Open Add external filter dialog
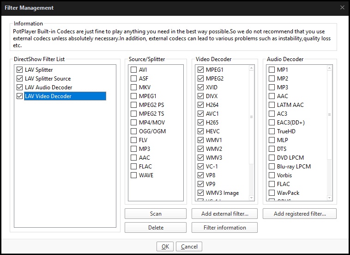350x255 pixels. click(x=224, y=214)
